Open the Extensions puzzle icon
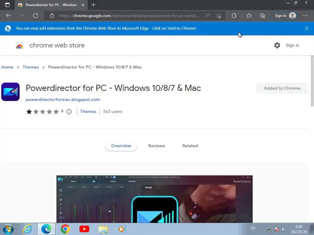314x235 pixels. 234,16
